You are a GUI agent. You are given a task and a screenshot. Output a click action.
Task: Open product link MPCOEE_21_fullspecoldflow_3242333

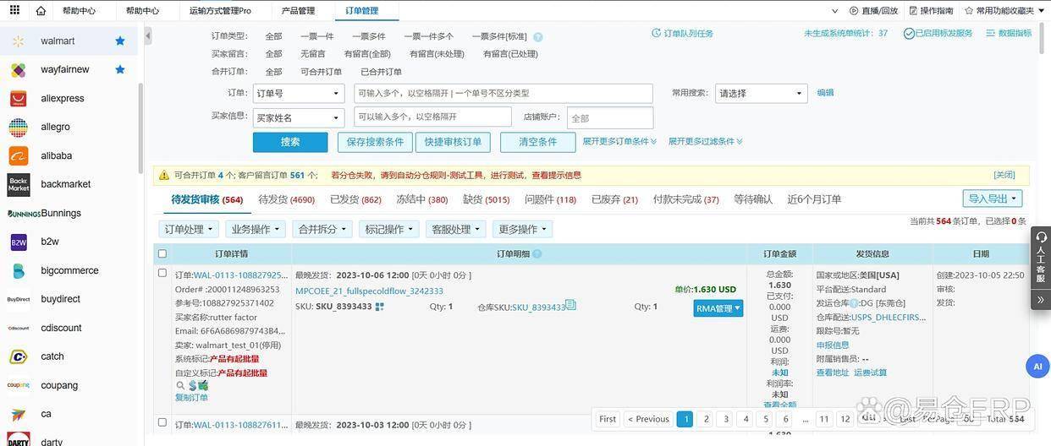click(x=369, y=291)
